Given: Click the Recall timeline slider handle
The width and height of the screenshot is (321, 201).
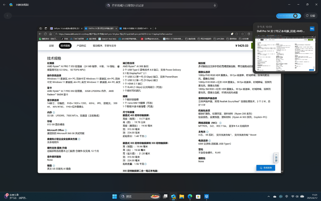Looking at the screenshot, I should [295, 16].
